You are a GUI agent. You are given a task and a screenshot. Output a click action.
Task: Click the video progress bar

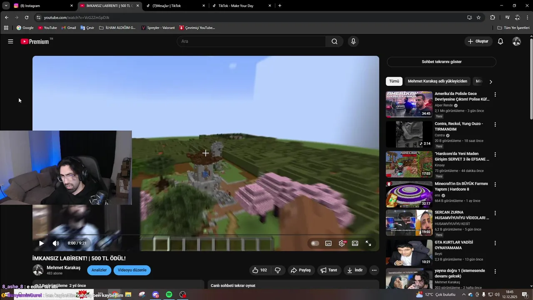[206, 235]
